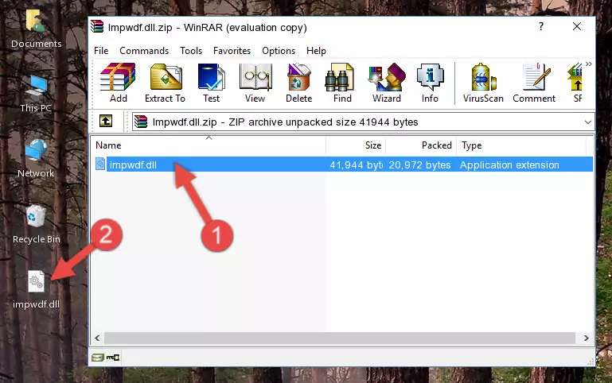Select the Documents desktop icon

(x=36, y=29)
